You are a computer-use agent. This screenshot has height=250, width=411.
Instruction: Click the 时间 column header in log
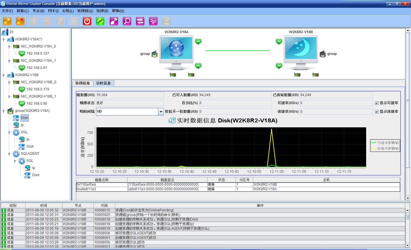click(x=44, y=205)
